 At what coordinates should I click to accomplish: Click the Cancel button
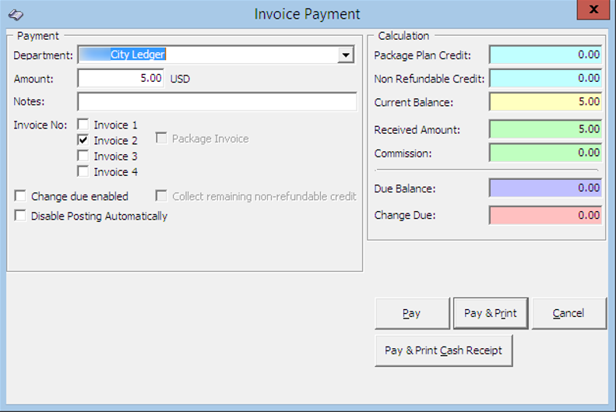568,313
